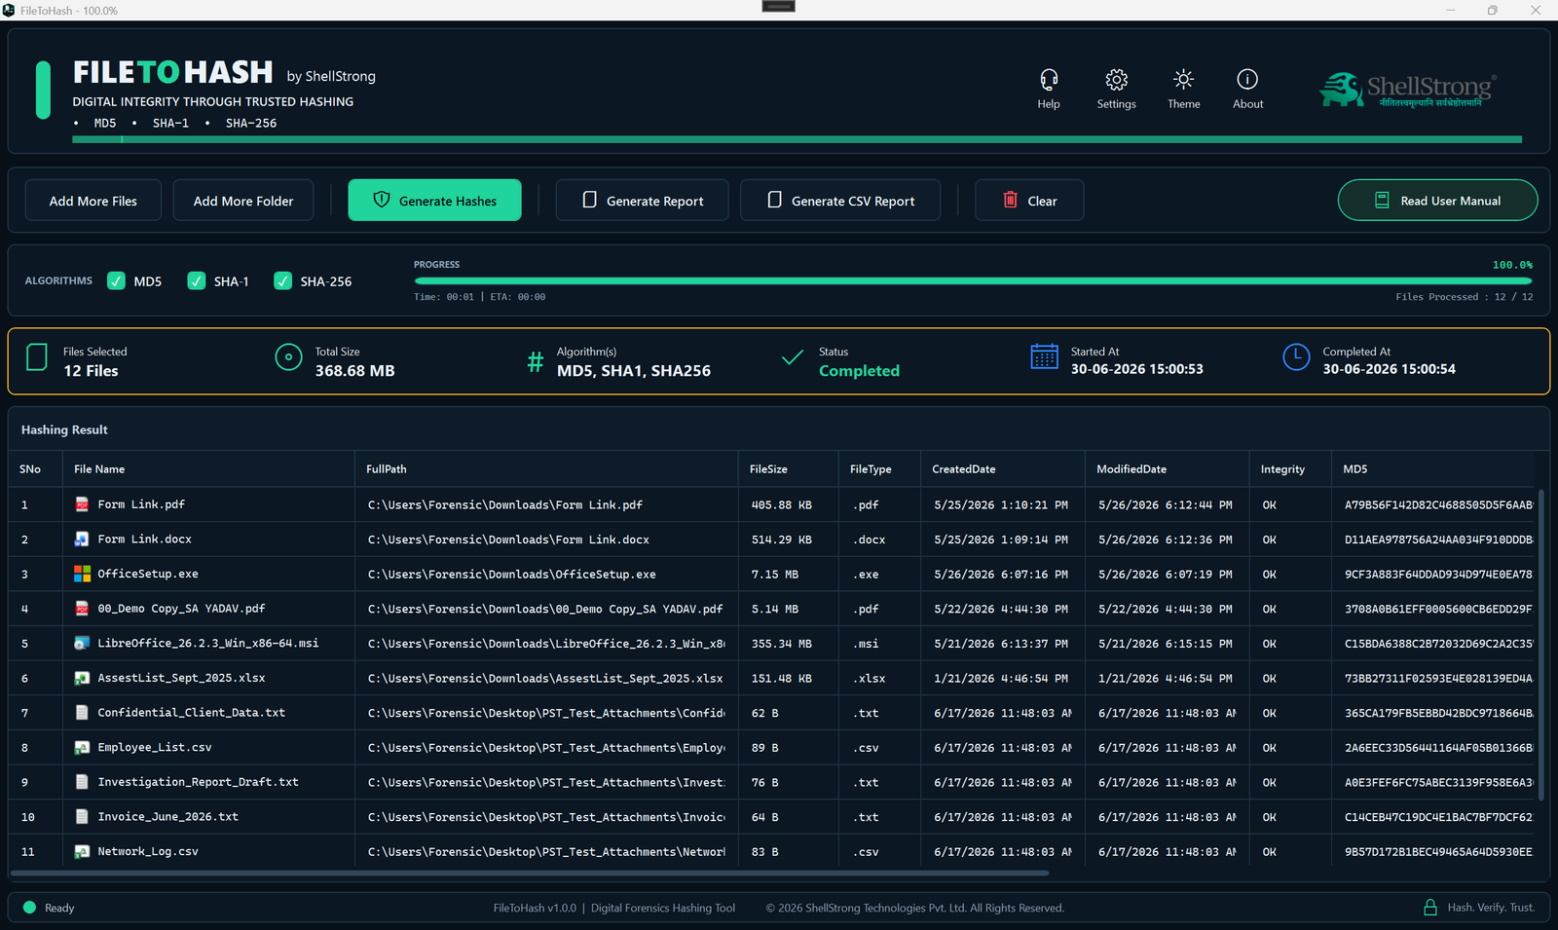Click the file icon for Investigation_Report_Draft.txt
Image resolution: width=1558 pixels, height=930 pixels.
coord(83,782)
